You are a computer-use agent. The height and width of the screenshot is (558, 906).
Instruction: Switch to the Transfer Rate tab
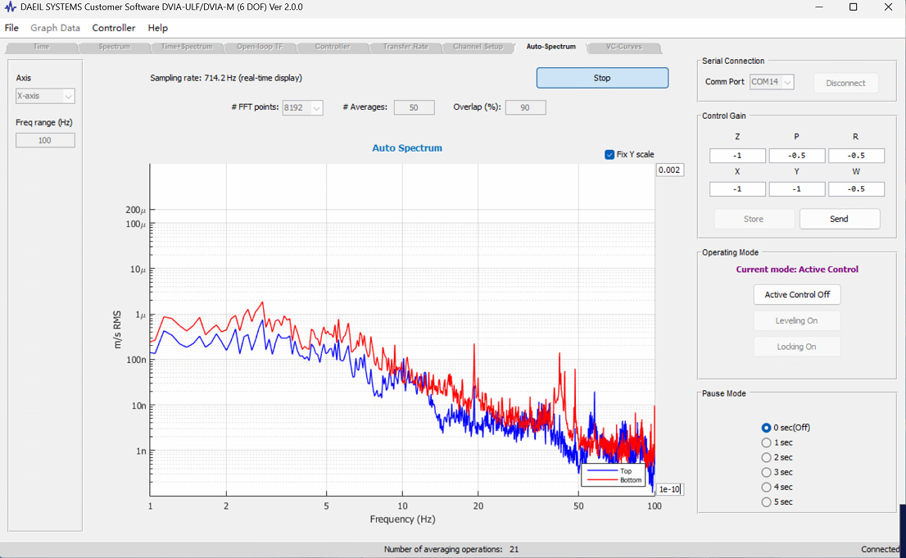coord(405,47)
